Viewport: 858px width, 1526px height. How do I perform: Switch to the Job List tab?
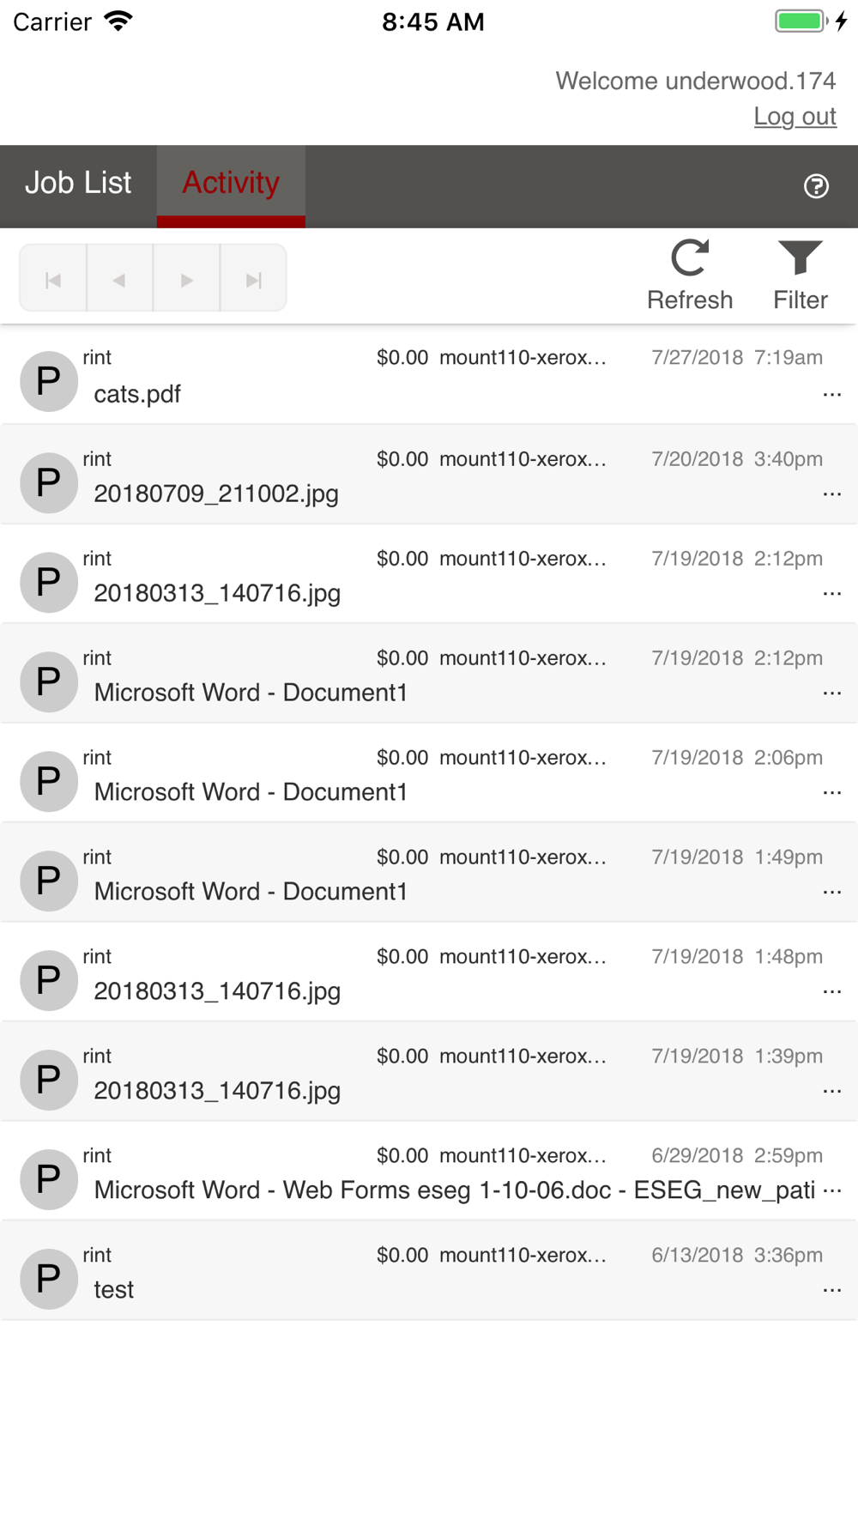(78, 184)
